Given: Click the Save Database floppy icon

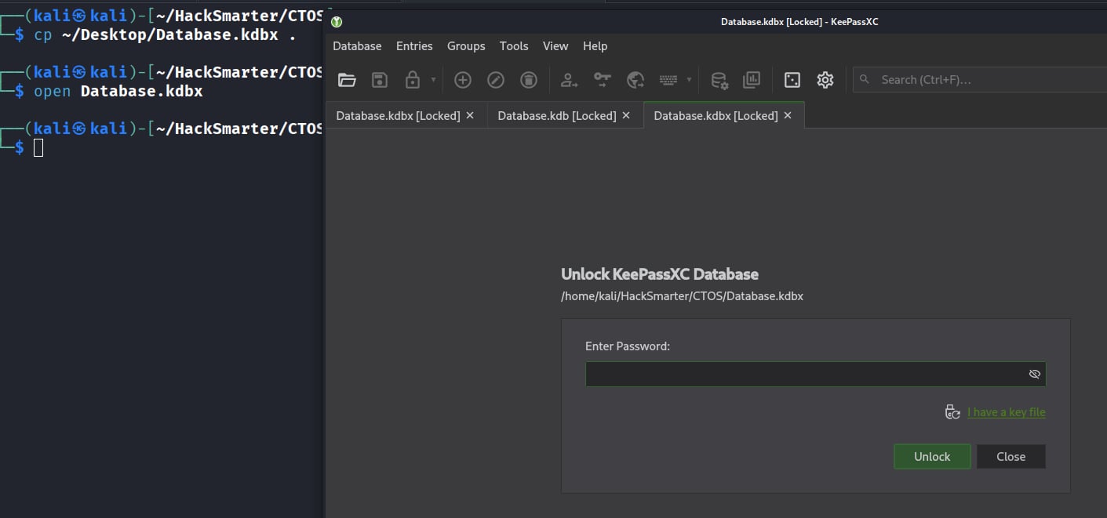Looking at the screenshot, I should [380, 80].
